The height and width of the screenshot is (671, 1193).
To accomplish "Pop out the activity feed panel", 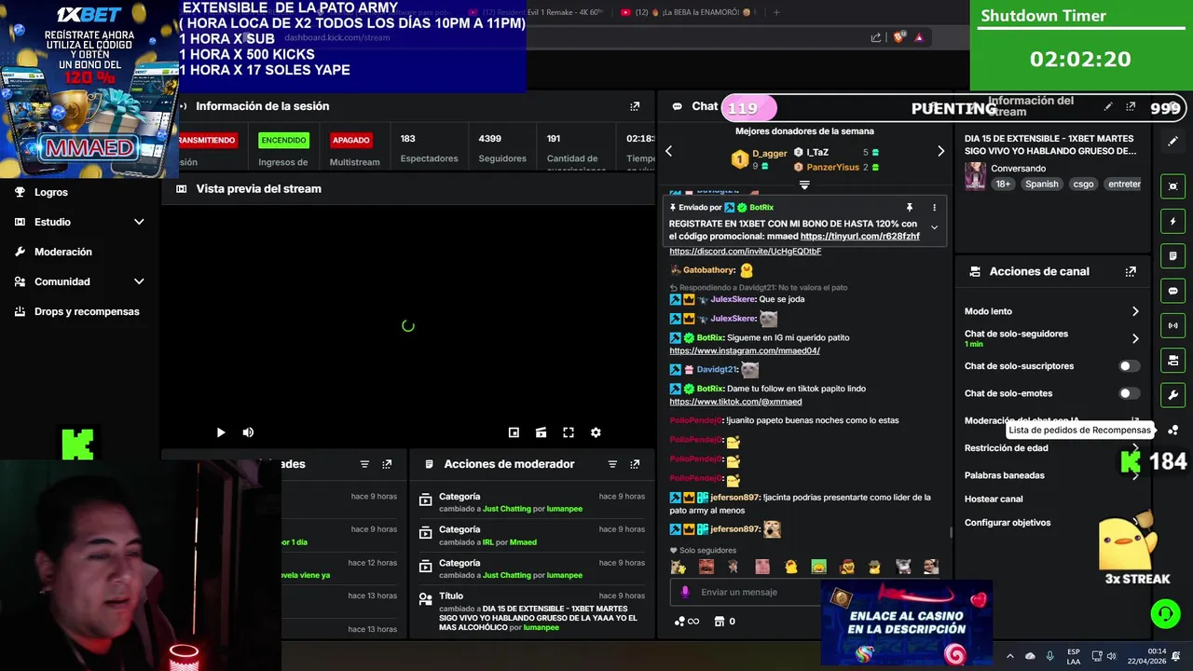I will pyautogui.click(x=387, y=464).
